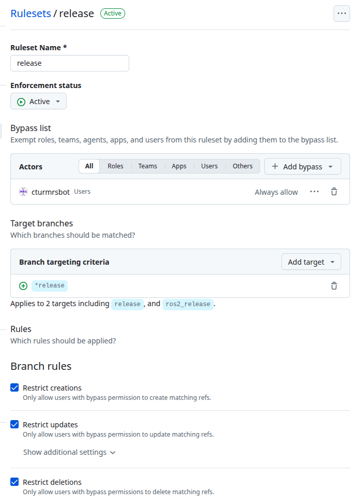Click the Users label next to cturmrsbot
Image resolution: width=362 pixels, height=504 pixels.
(x=82, y=192)
